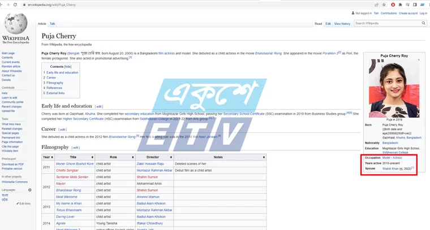Select the Read tab
430x230 pixels.
318,24
